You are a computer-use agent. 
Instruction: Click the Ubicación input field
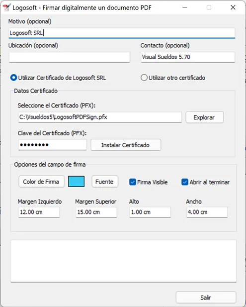pos(70,57)
